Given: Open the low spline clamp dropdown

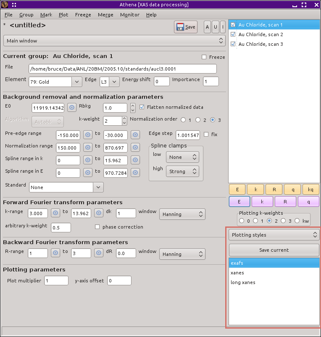Looking at the screenshot, I should pyautogui.click(x=182, y=157).
